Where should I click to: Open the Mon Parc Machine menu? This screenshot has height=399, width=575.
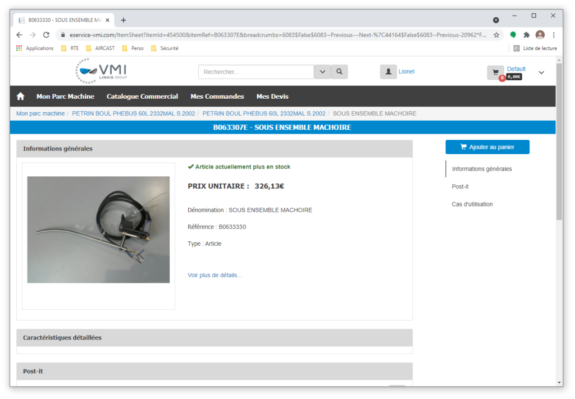[65, 97]
